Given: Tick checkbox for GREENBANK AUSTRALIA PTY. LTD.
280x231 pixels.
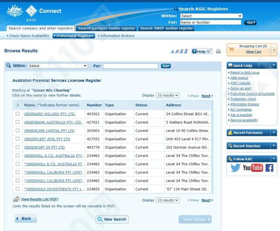Looking at the screenshot, I should click(17, 122).
